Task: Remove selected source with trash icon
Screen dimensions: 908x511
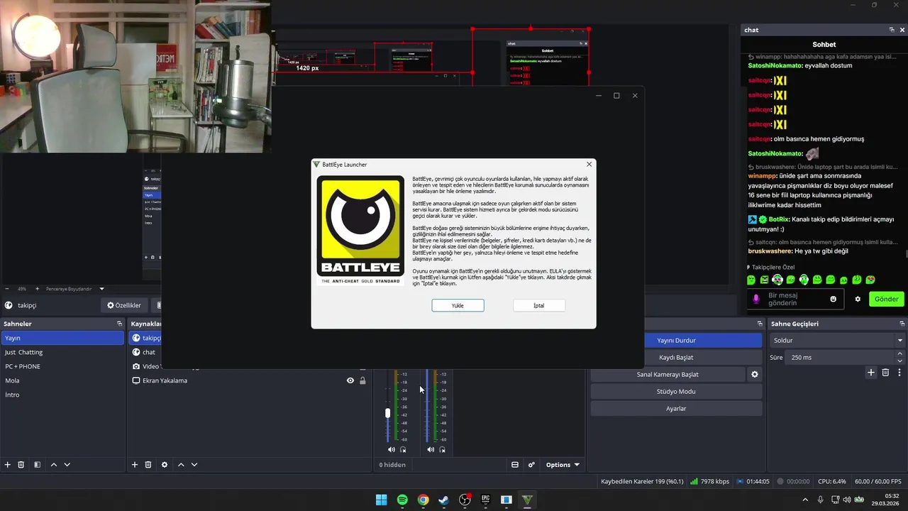Action: click(148, 465)
